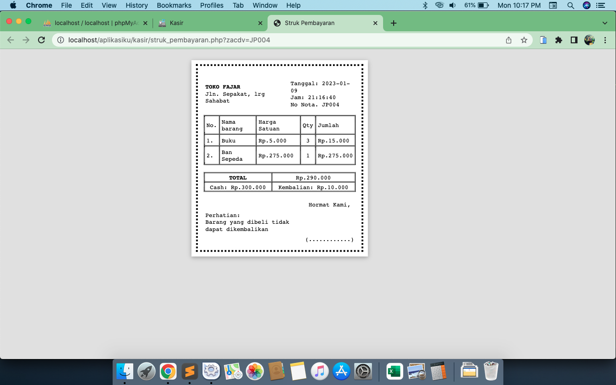Open Microsoft Excel from the dock
Viewport: 616px width, 385px height.
click(x=395, y=371)
